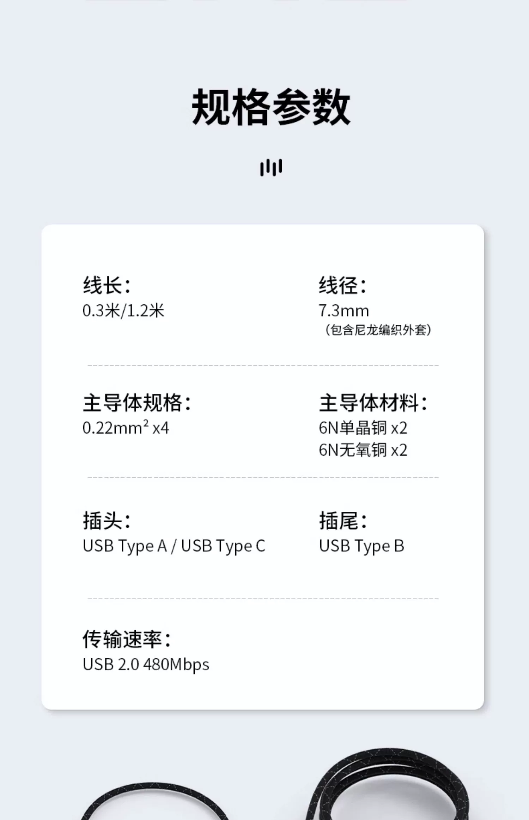The image size is (529, 820).
Task: Click the 6N无氧铜 x2 text
Action: [363, 450]
